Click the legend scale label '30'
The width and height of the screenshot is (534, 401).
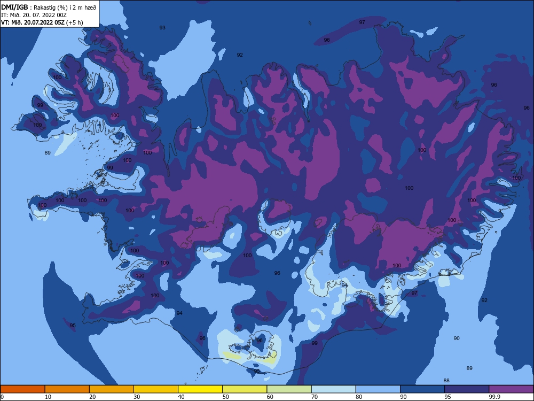tap(137, 397)
